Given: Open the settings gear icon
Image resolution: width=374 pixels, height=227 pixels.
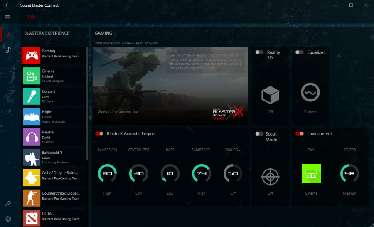Looking at the screenshot, I should [x=8, y=219].
